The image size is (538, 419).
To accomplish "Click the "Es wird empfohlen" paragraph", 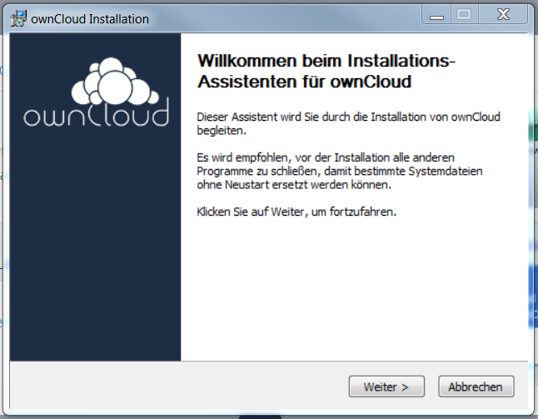I will pos(340,170).
